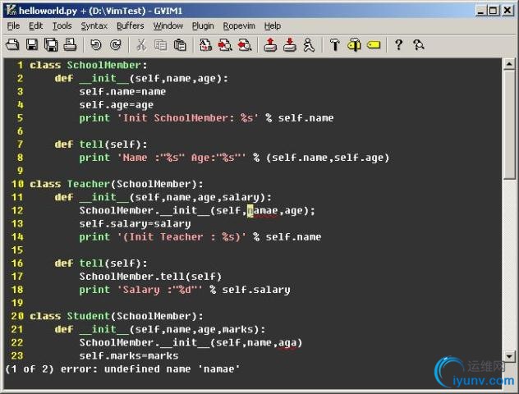This screenshot has width=519, height=394.
Task: Click the 'Salary :"%d"' string on line 18
Action: (160, 290)
